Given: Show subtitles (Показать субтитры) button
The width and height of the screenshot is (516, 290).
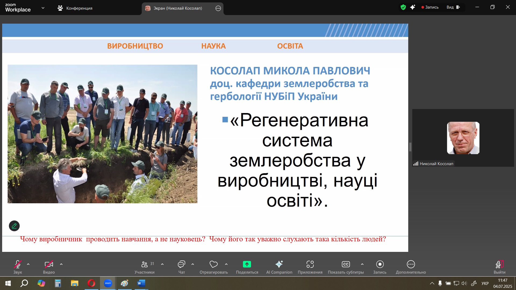Looking at the screenshot, I should pos(346,264).
